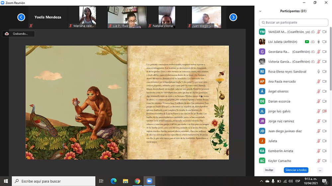Click disabled camera icon for jorge luis galvis
The width and height of the screenshot is (332, 186).
(324, 111)
